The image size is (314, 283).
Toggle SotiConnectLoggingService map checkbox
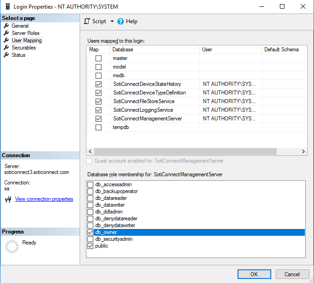(98, 110)
